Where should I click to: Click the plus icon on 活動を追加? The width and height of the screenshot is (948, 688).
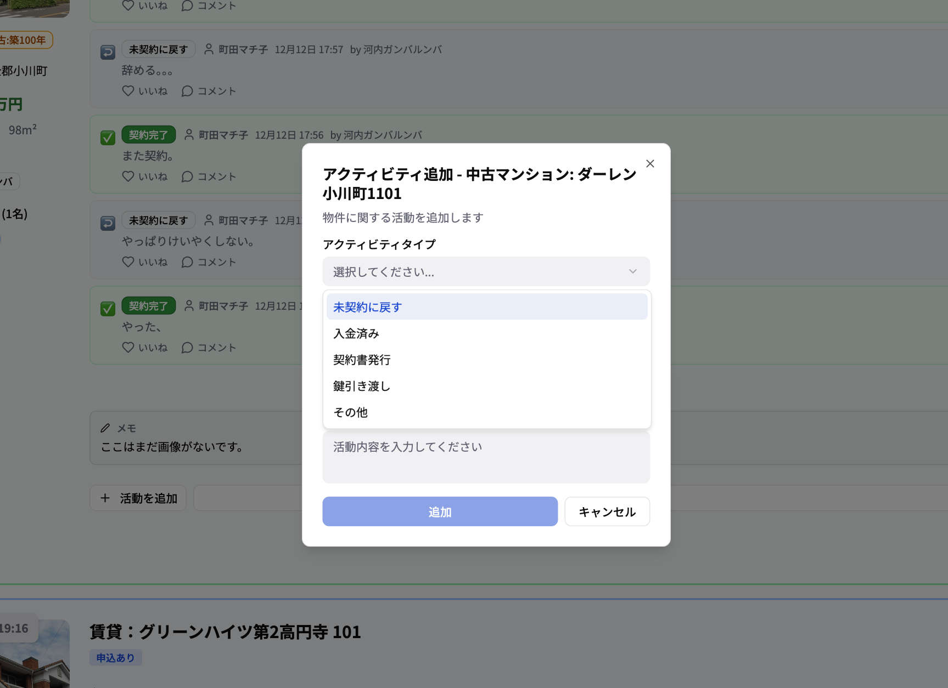pos(105,498)
